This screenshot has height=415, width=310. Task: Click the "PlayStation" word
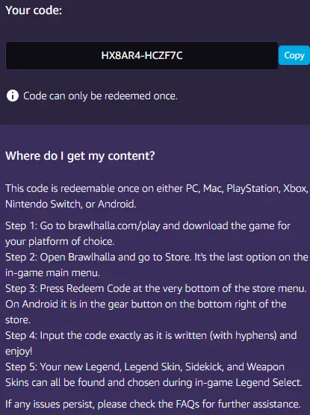coord(253,189)
